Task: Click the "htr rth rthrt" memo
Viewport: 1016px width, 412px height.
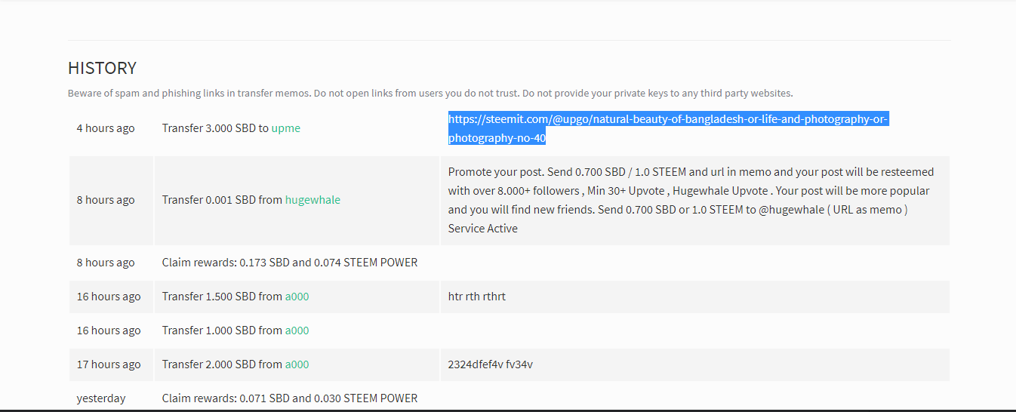Action: point(477,297)
